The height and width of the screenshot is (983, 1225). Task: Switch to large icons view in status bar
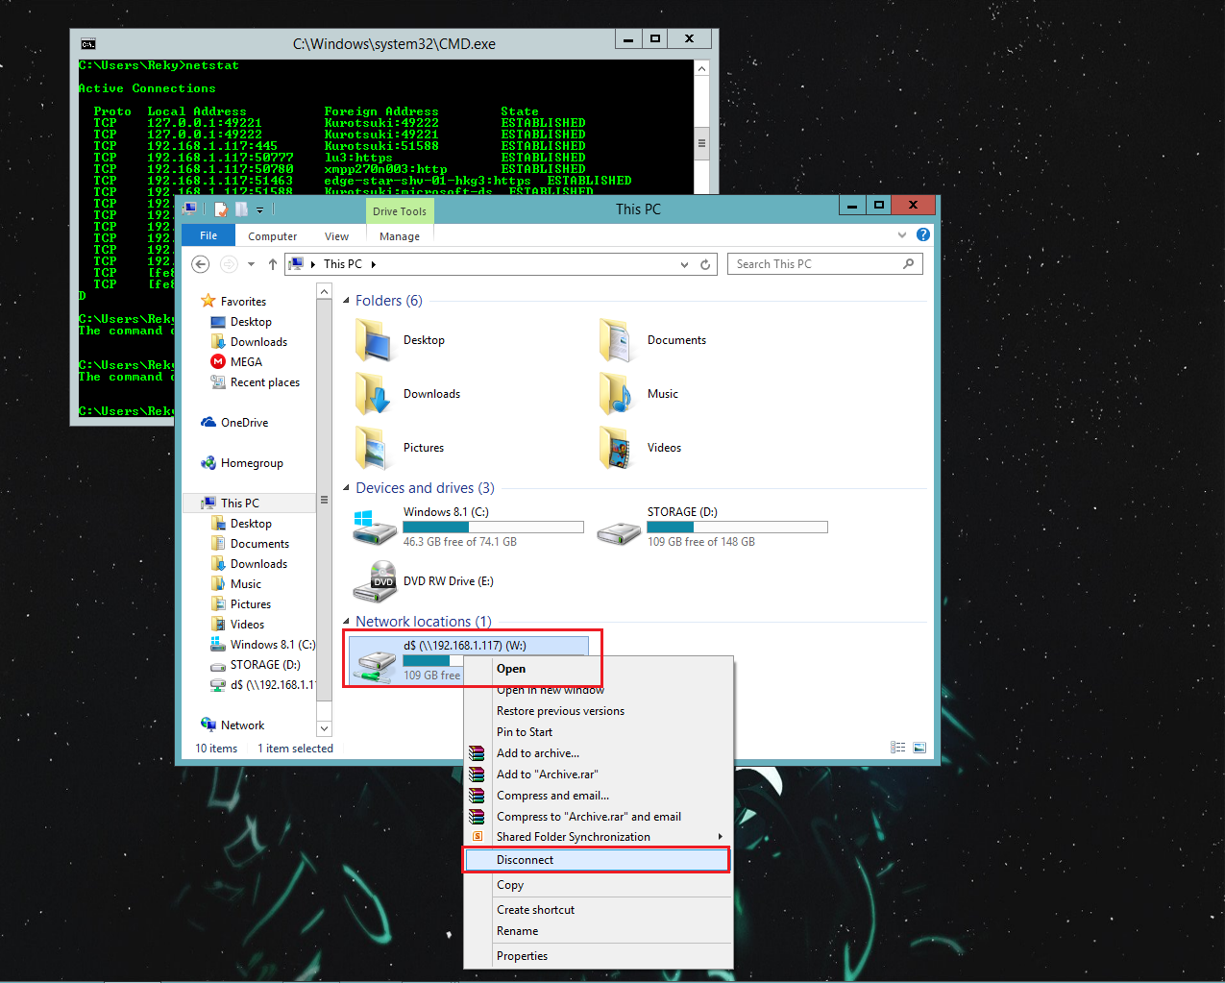[919, 748]
